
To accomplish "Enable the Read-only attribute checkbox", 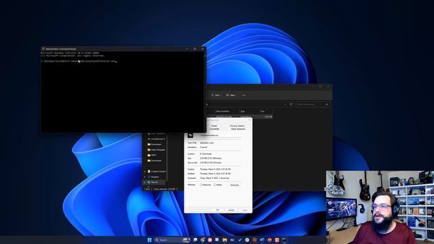I will (x=201, y=185).
